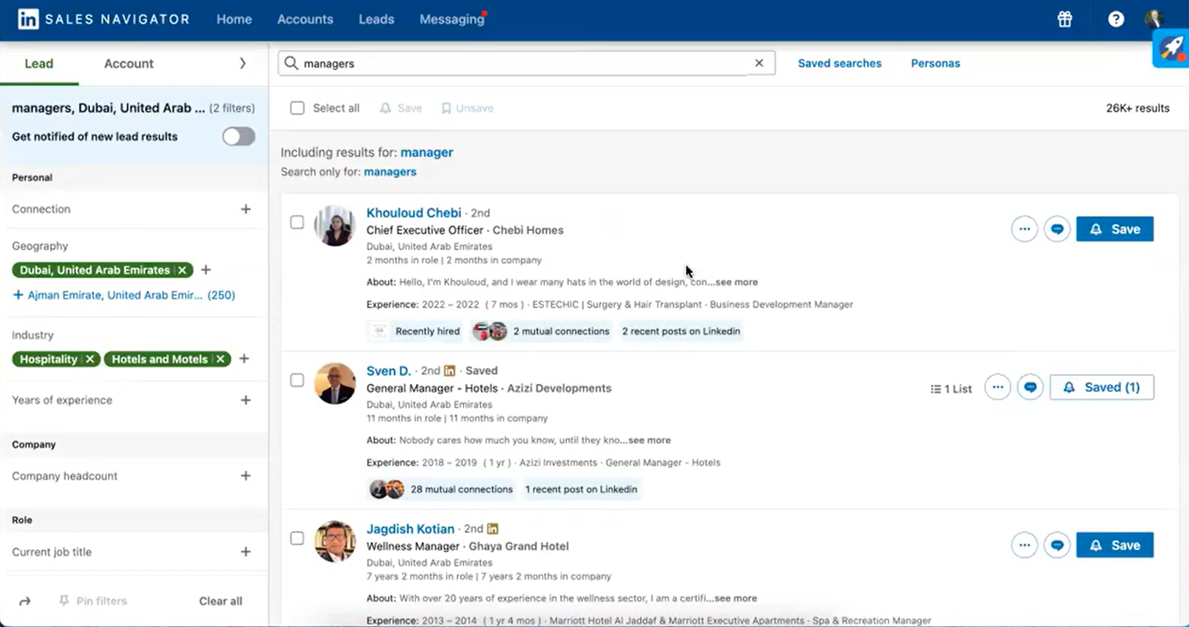Save Khouloud Chebi as a lead
The height and width of the screenshot is (627, 1189).
click(x=1115, y=229)
